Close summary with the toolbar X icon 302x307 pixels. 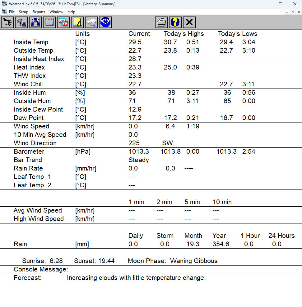[x=189, y=22]
